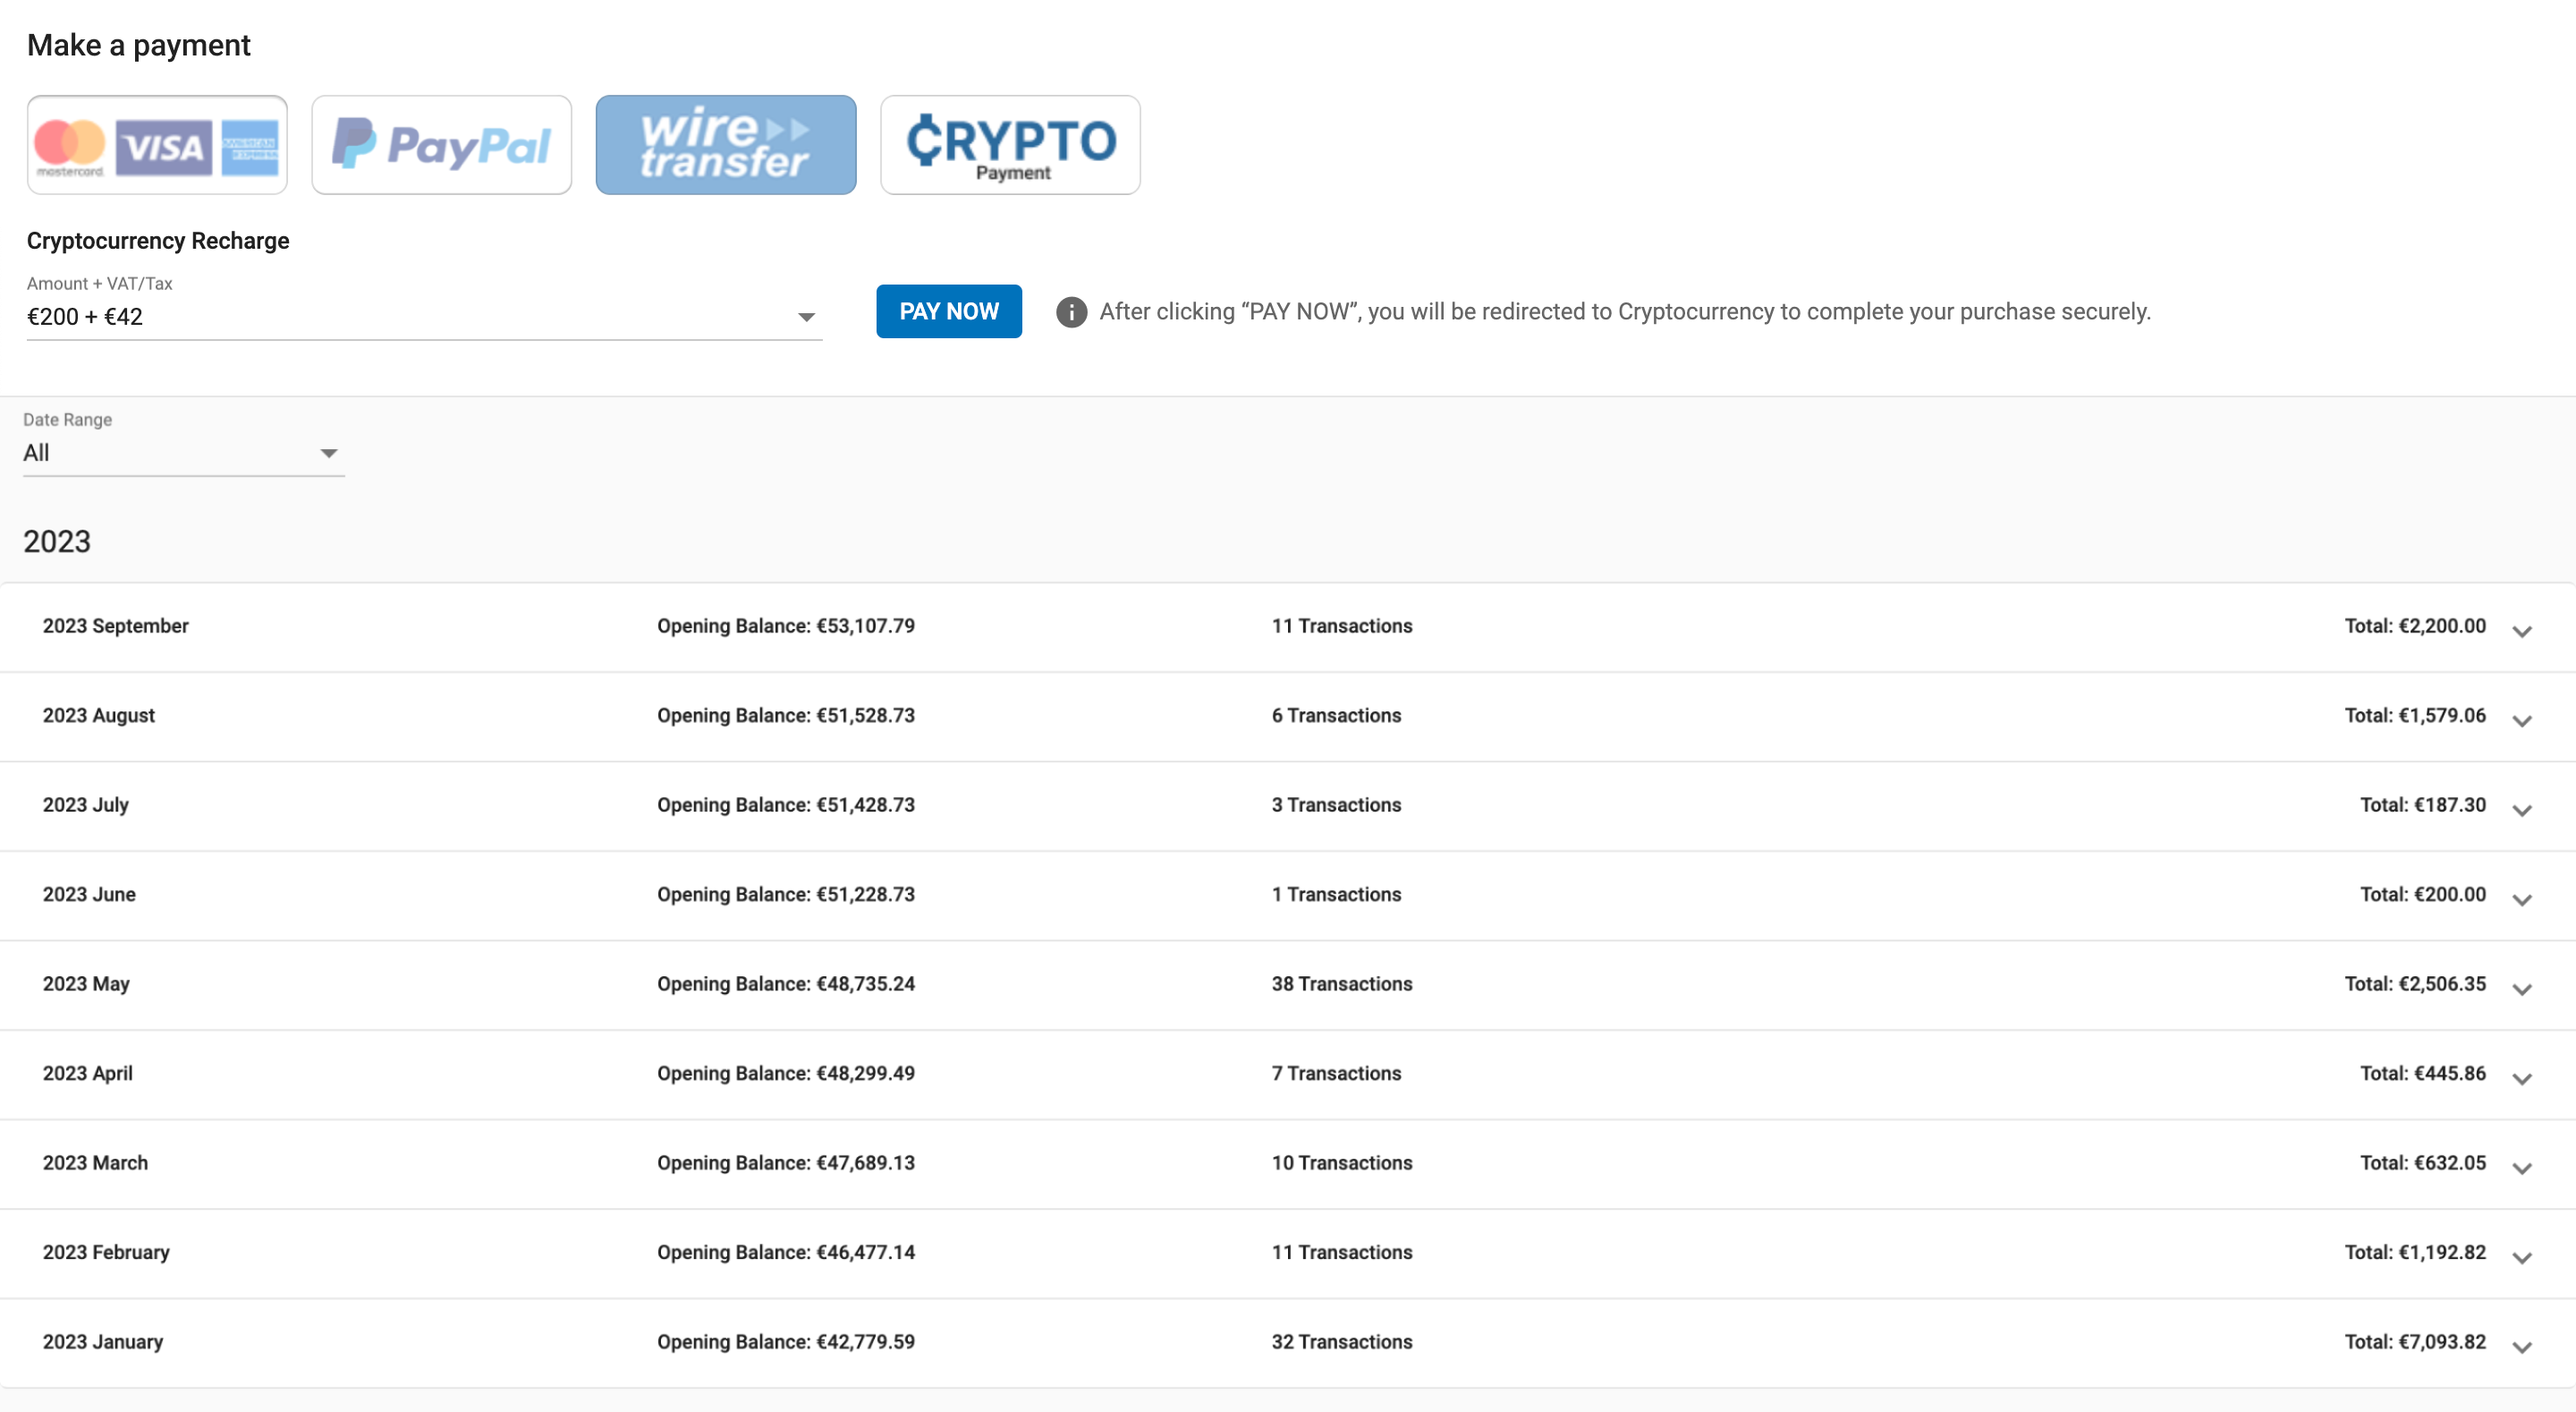Click '1 Transactions' in the June row
This screenshot has height=1412, width=2576.
click(x=1336, y=895)
